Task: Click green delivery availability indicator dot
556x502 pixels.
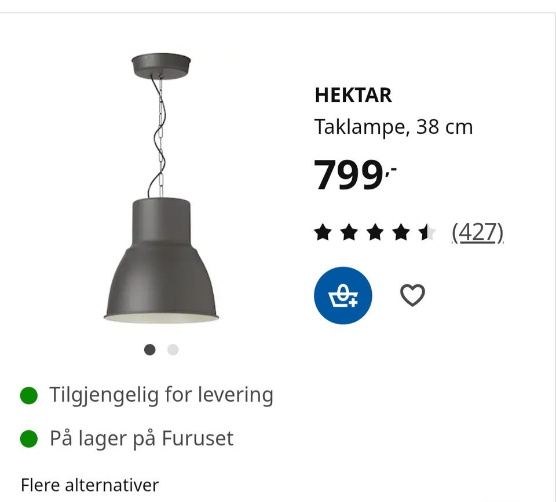Action: 29,395
